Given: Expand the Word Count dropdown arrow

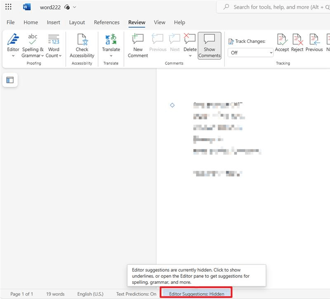Looking at the screenshot, I should 60,56.
